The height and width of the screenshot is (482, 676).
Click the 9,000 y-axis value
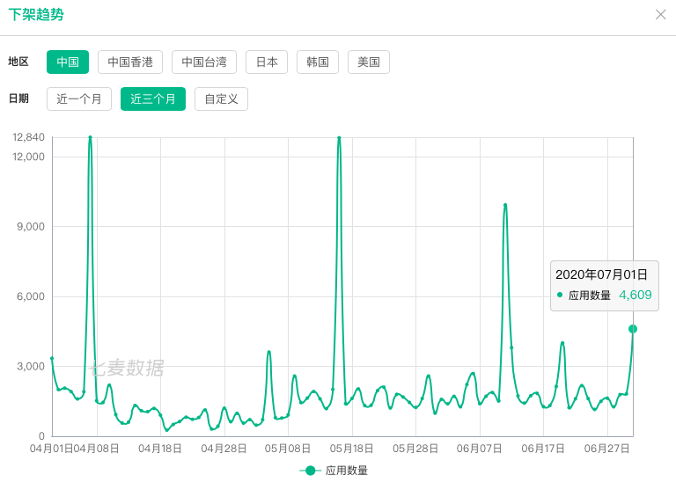tap(31, 227)
